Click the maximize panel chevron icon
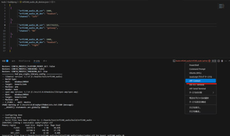The width and height of the screenshot is (230, 136). [229, 61]
